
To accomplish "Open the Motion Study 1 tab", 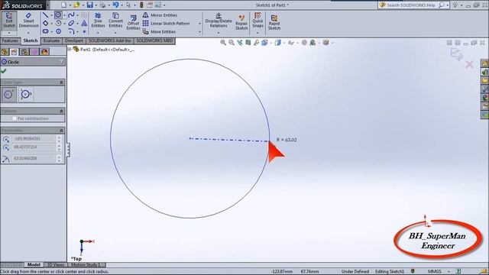I will coord(86,265).
